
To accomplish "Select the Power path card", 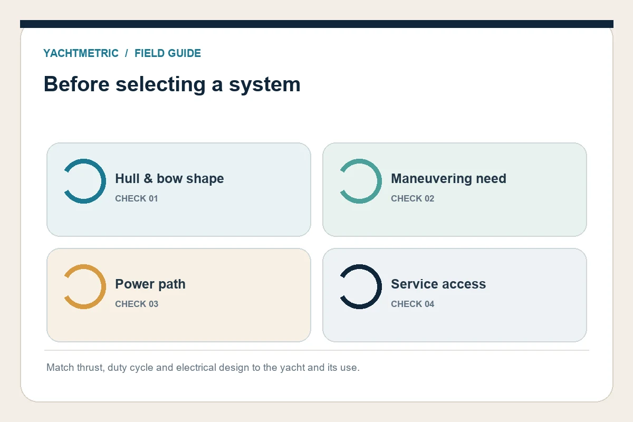I will coord(179,295).
